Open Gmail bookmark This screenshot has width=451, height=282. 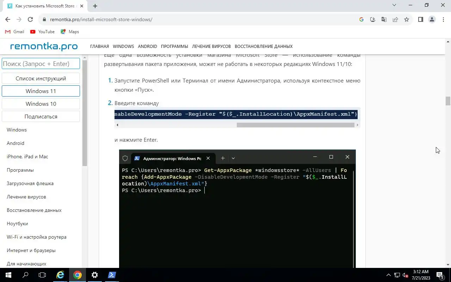point(14,32)
